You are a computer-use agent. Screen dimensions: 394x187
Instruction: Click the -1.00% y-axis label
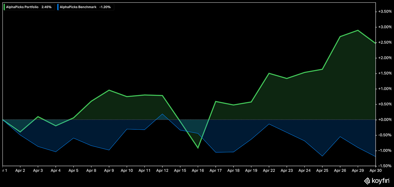(x=385, y=150)
